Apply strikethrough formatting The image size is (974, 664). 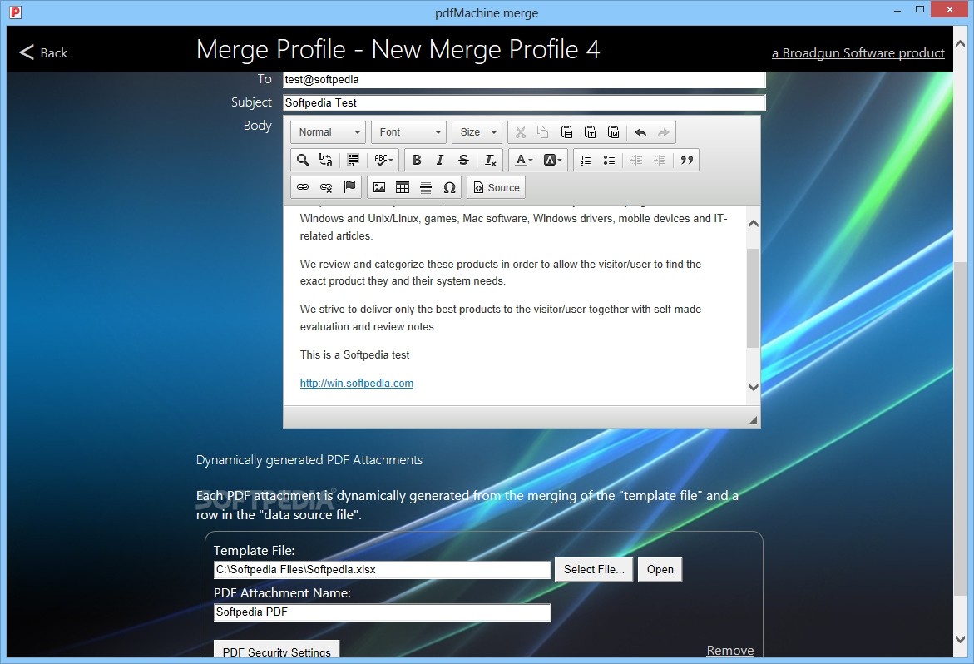coord(463,161)
